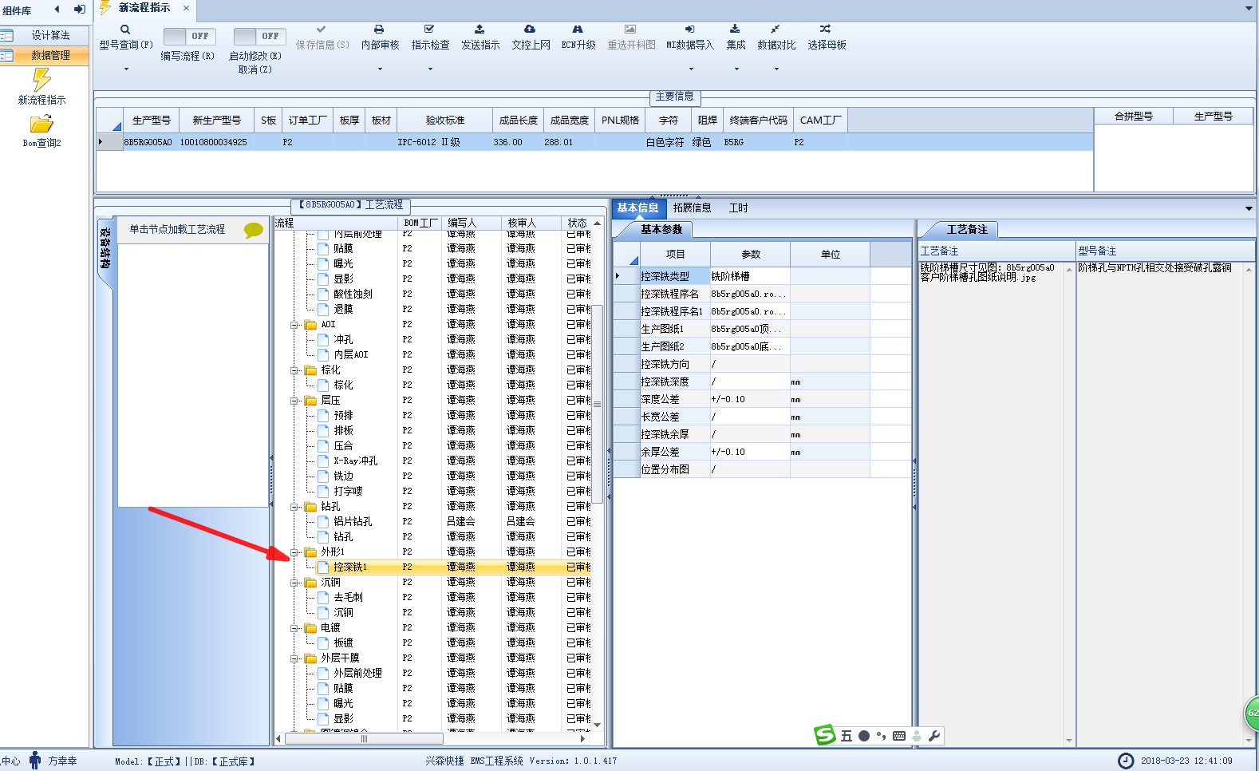
Task: Open 指示检查 toolbar icon
Action: click(x=429, y=30)
